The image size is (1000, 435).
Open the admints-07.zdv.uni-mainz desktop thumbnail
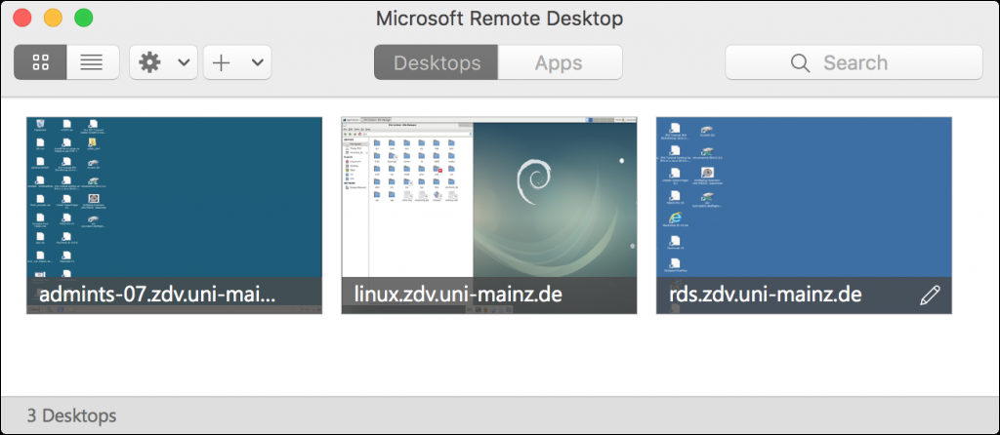click(174, 216)
